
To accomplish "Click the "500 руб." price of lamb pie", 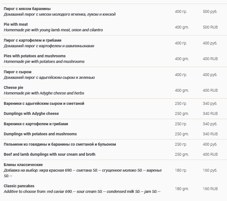I will [210, 11].
